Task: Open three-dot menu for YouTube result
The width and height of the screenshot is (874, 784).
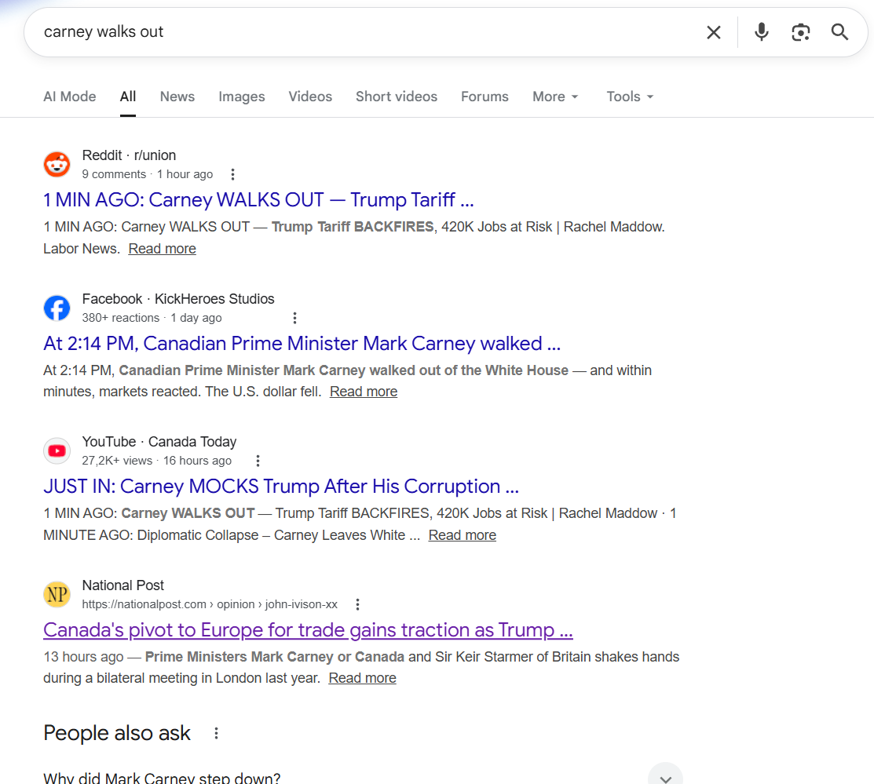Action: (258, 461)
